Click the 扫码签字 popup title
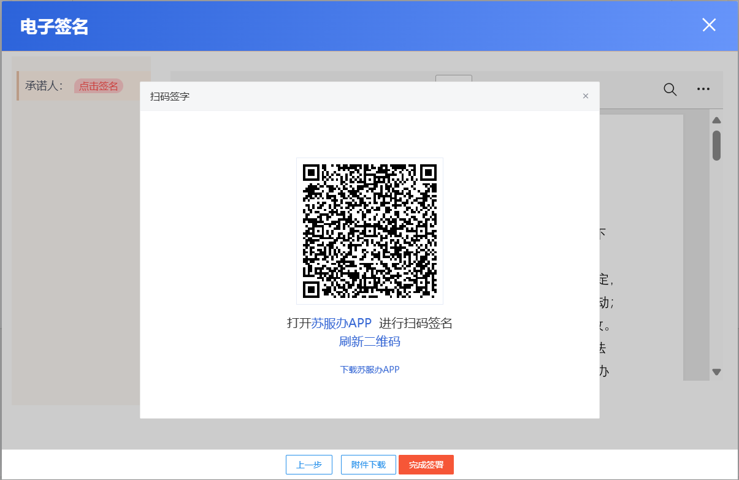The image size is (739, 480). click(x=170, y=96)
